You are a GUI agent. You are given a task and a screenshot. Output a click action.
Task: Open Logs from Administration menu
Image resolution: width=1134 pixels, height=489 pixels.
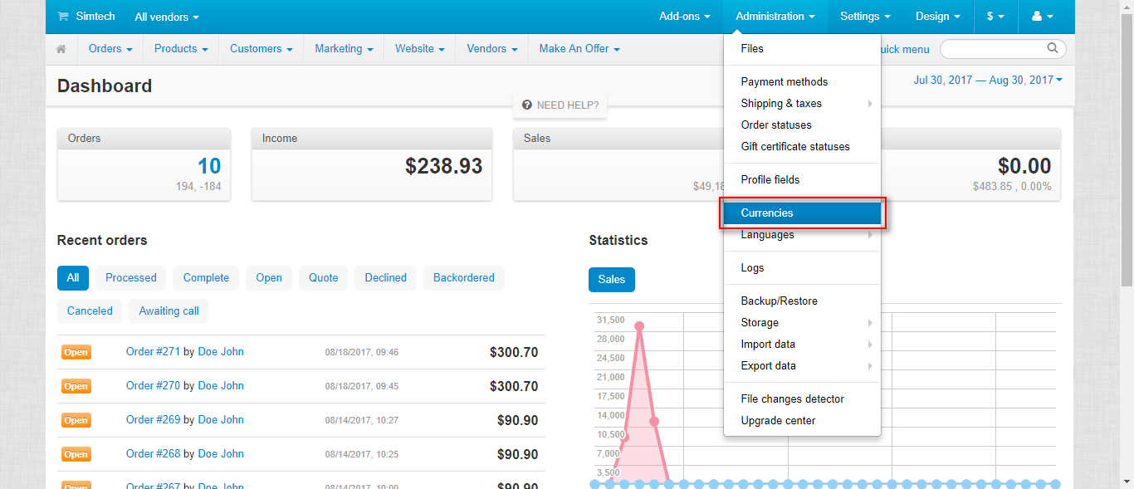click(802, 268)
